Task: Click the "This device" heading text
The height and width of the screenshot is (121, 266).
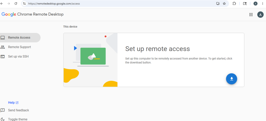Action: point(70,27)
